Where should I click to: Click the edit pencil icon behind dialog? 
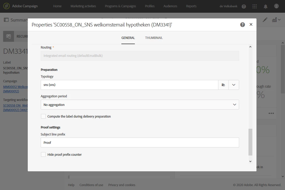click(x=265, y=20)
